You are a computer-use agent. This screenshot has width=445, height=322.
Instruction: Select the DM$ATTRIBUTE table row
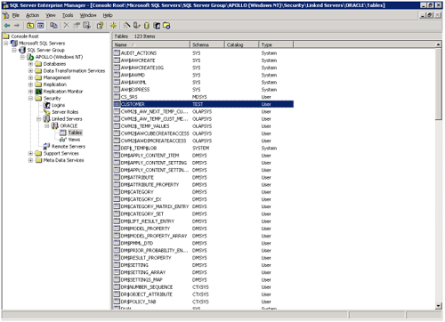[204, 177]
